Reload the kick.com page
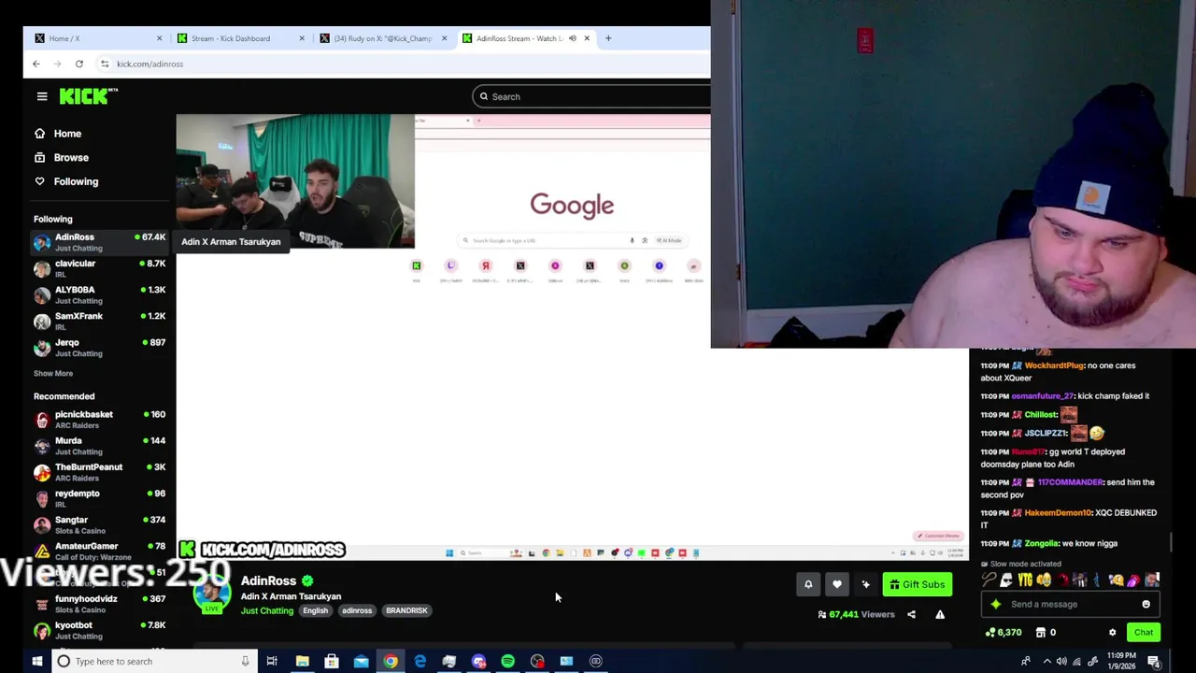 pyautogui.click(x=79, y=64)
